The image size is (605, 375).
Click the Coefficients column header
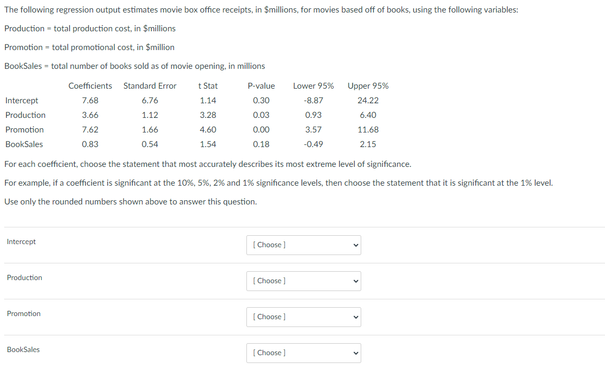[90, 86]
